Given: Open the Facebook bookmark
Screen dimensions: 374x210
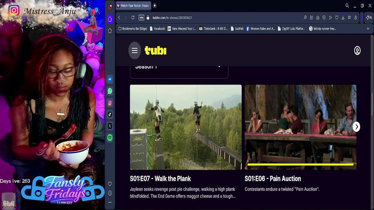Looking at the screenshot, I should pos(157,29).
